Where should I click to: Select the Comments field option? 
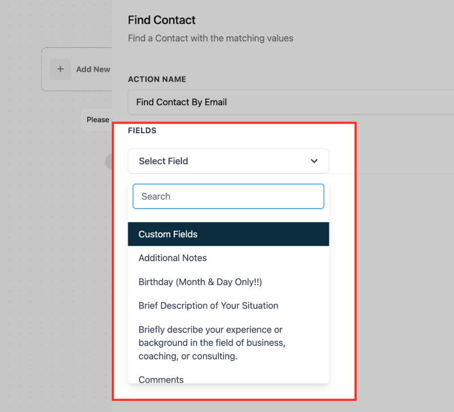click(161, 379)
